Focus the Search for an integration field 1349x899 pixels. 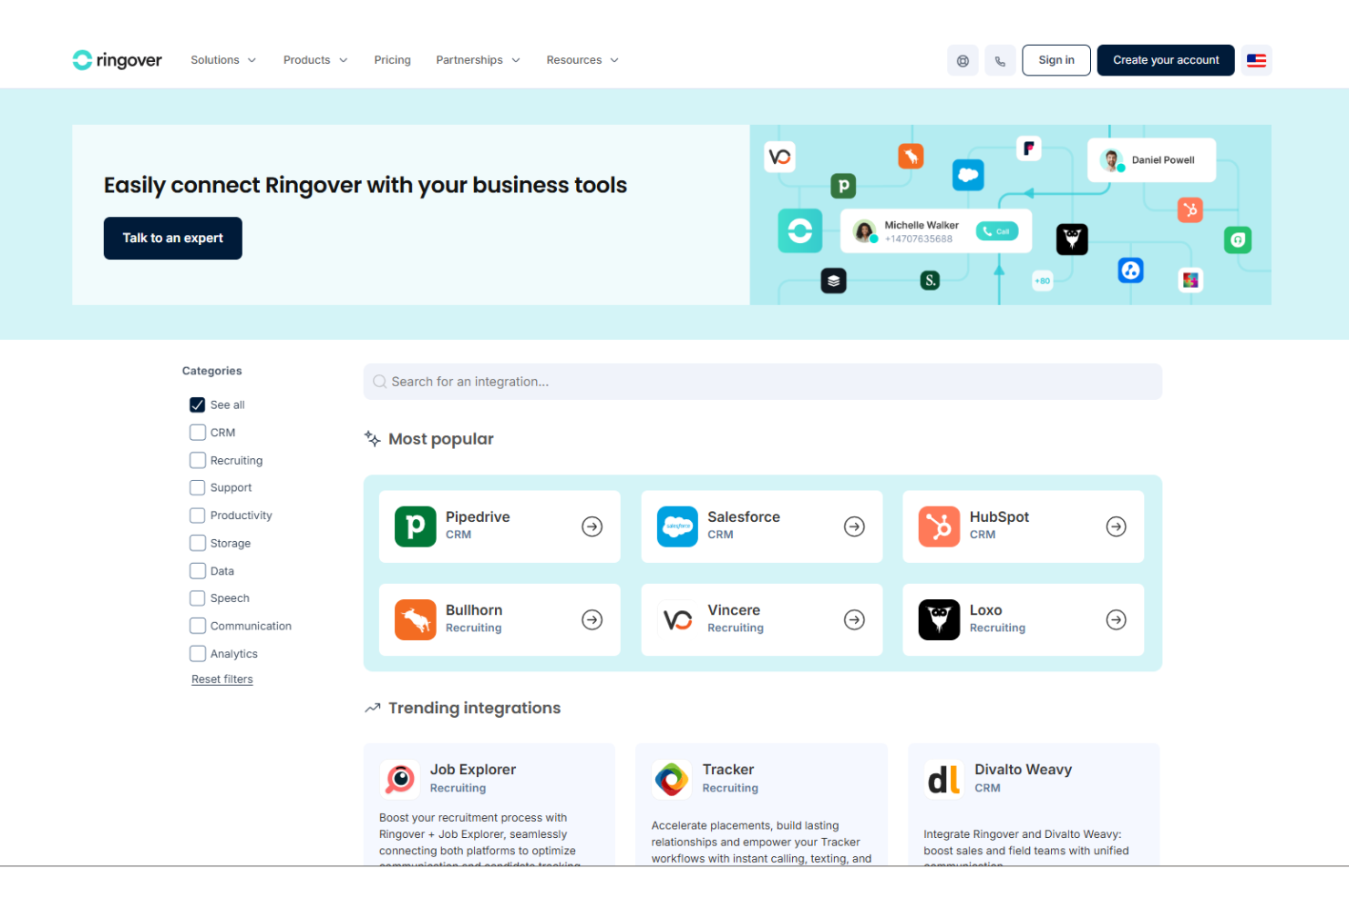pyautogui.click(x=763, y=382)
